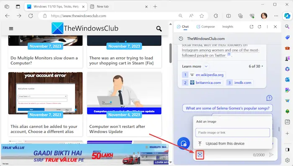The width and height of the screenshot is (293, 166).
Task: Open sidebar Games chess icon
Action: pyautogui.click(x=287, y=59)
